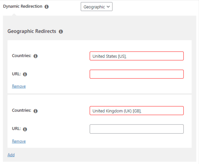This screenshot has height=164, width=199.
Task: Remove the United States geographic redirect
Action: [19, 86]
